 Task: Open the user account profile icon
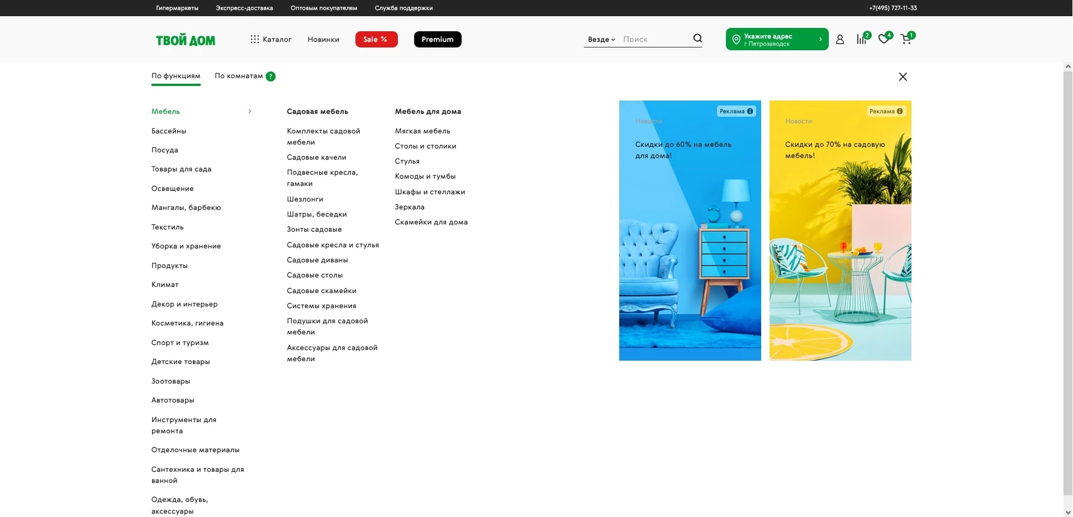click(x=839, y=40)
